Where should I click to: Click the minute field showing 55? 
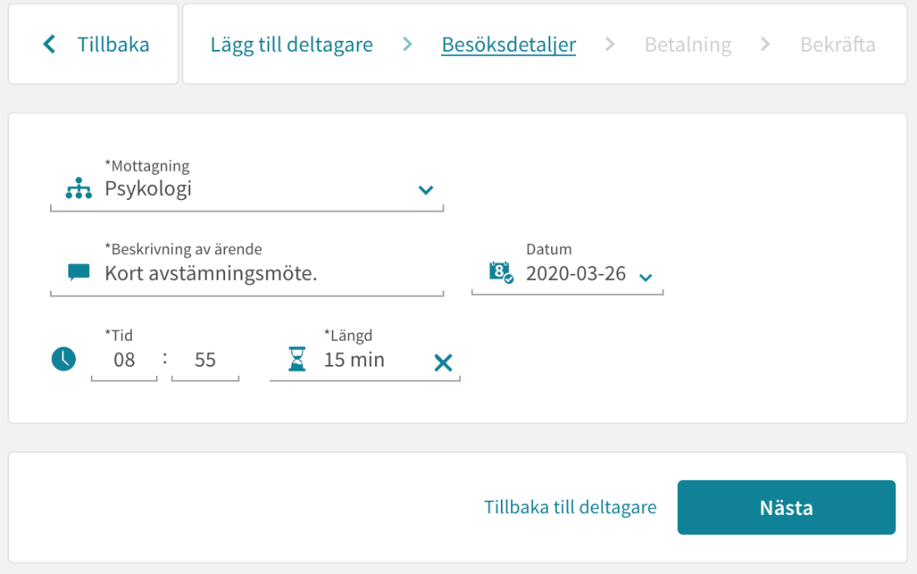click(x=205, y=360)
